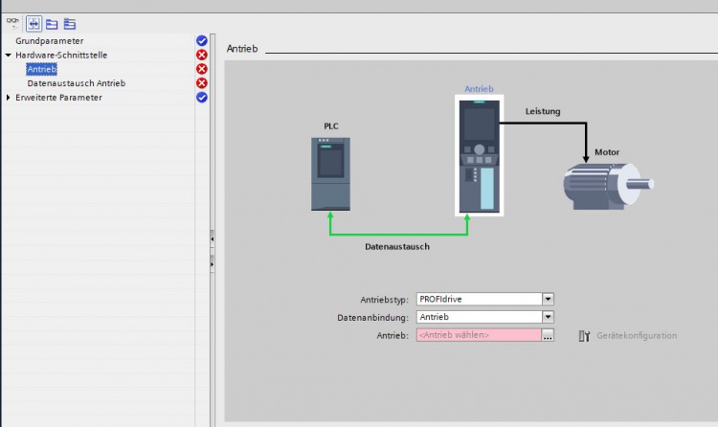Viewport: 718px width, 427px height.
Task: Select Datenaustausch Antrieb in the tree
Action: (76, 83)
